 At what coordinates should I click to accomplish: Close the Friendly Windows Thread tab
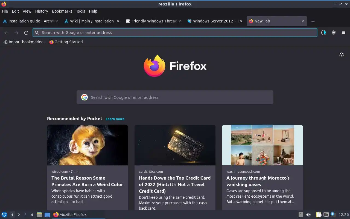[180, 21]
